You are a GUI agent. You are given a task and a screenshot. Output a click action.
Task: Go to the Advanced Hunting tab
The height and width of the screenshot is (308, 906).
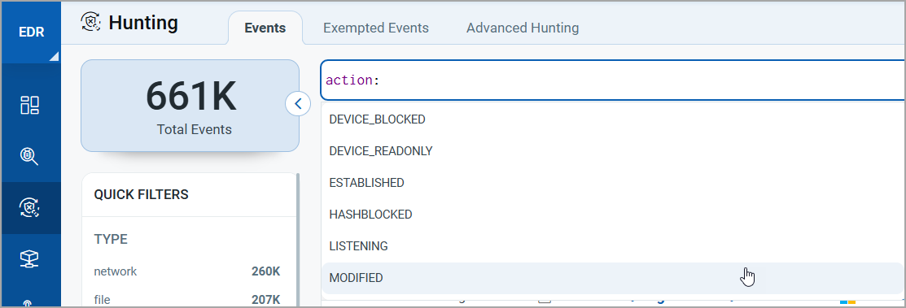523,28
